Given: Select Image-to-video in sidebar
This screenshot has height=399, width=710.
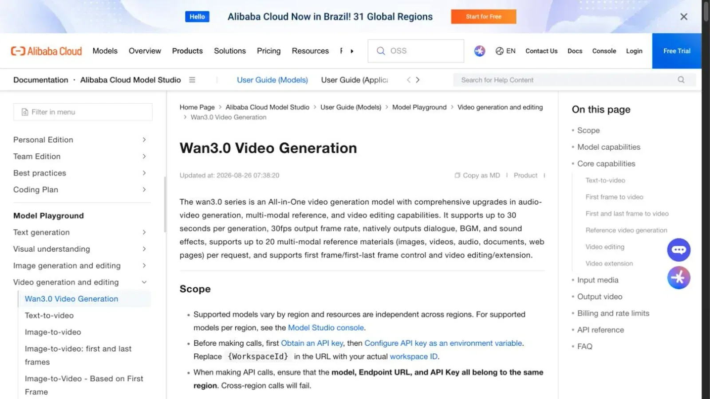Looking at the screenshot, I should [x=53, y=332].
